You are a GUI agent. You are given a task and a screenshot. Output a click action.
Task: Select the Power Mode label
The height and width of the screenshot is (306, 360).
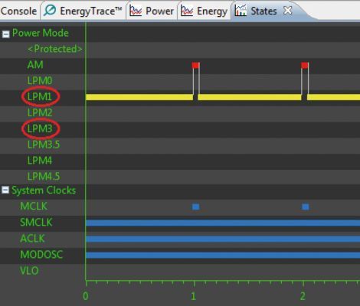click(41, 33)
